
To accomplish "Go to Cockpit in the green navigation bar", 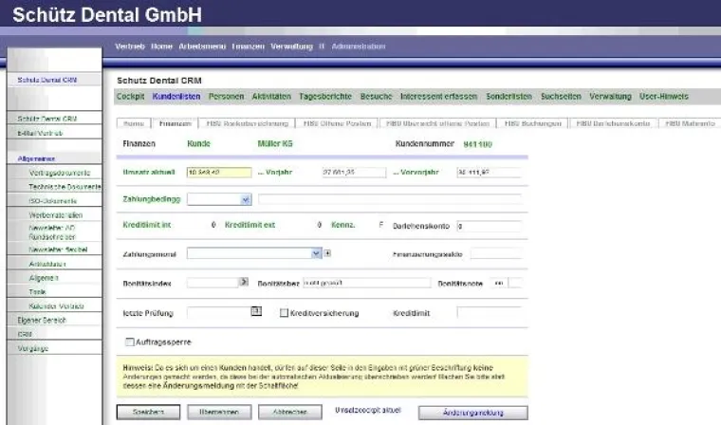I will coord(131,97).
